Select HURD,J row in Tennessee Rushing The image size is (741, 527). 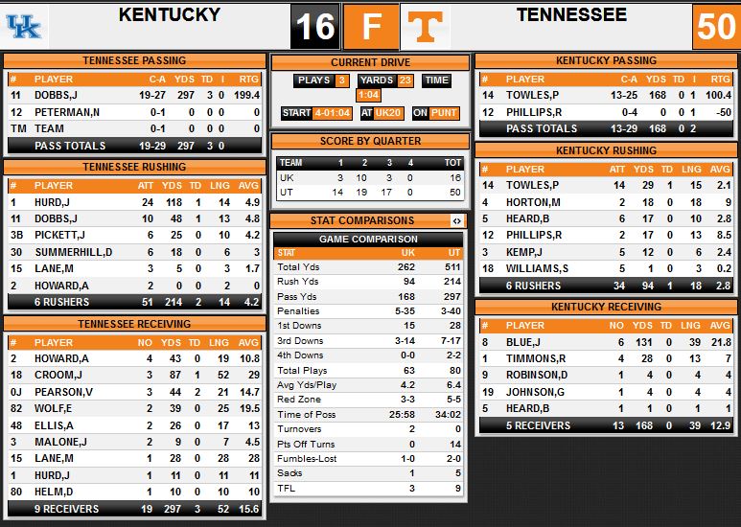click(135, 202)
